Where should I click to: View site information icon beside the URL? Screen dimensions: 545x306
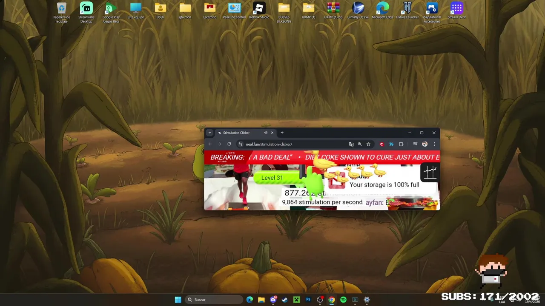[x=240, y=144]
